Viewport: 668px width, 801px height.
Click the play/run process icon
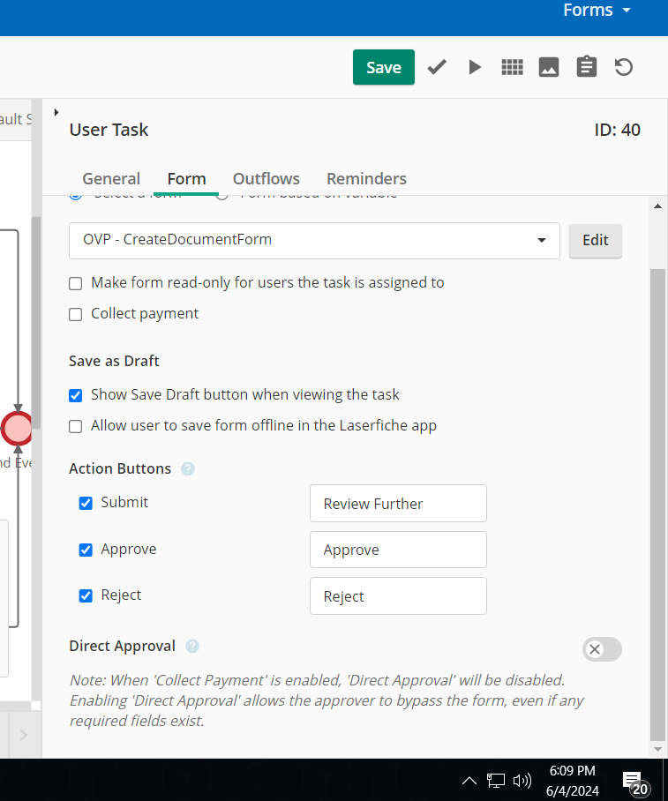pos(475,67)
